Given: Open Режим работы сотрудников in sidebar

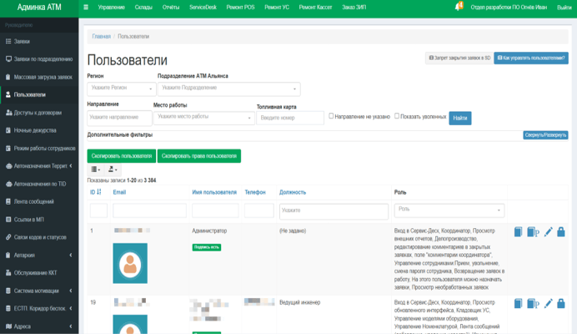Looking at the screenshot, I should tap(39, 148).
